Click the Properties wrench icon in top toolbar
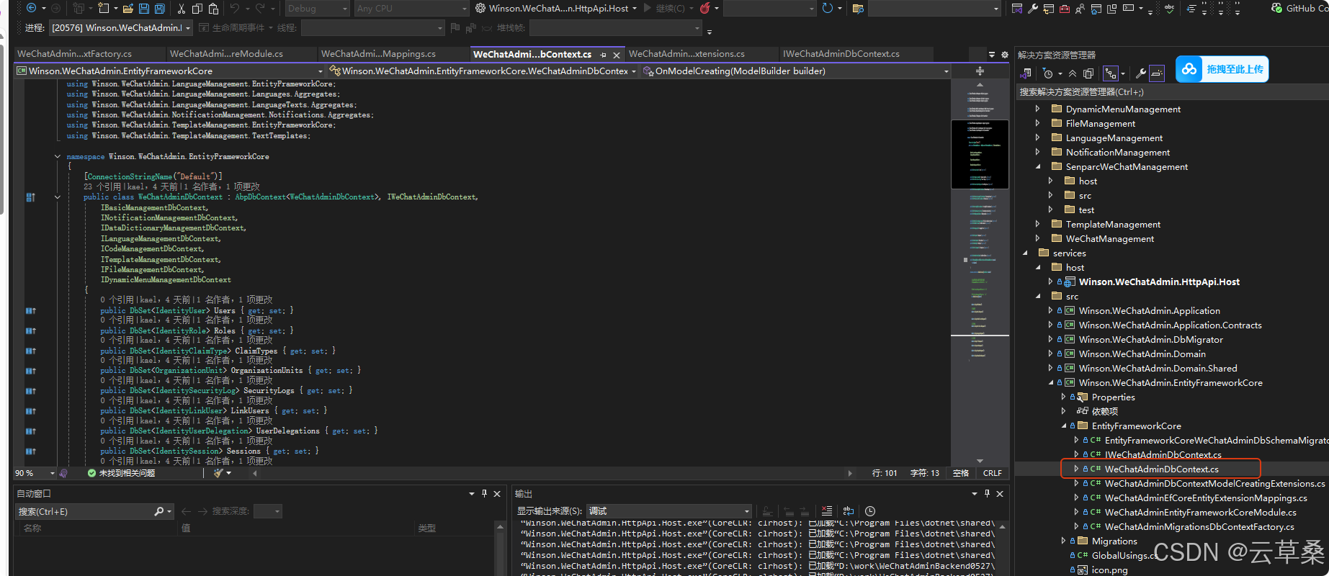This screenshot has height=576, width=1329. click(1033, 9)
